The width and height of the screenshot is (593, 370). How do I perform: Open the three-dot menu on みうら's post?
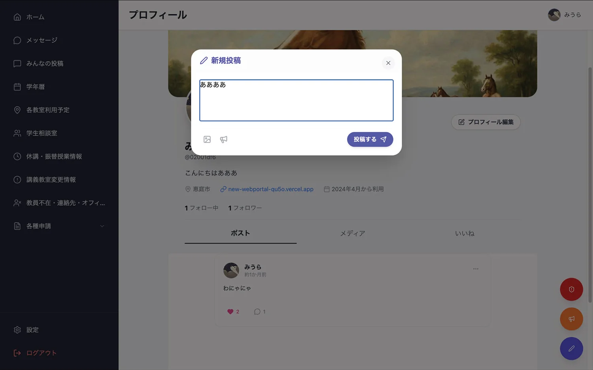pyautogui.click(x=476, y=269)
